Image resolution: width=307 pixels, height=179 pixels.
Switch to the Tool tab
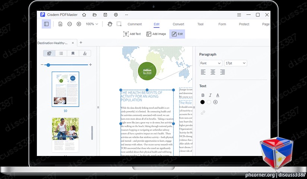200,24
